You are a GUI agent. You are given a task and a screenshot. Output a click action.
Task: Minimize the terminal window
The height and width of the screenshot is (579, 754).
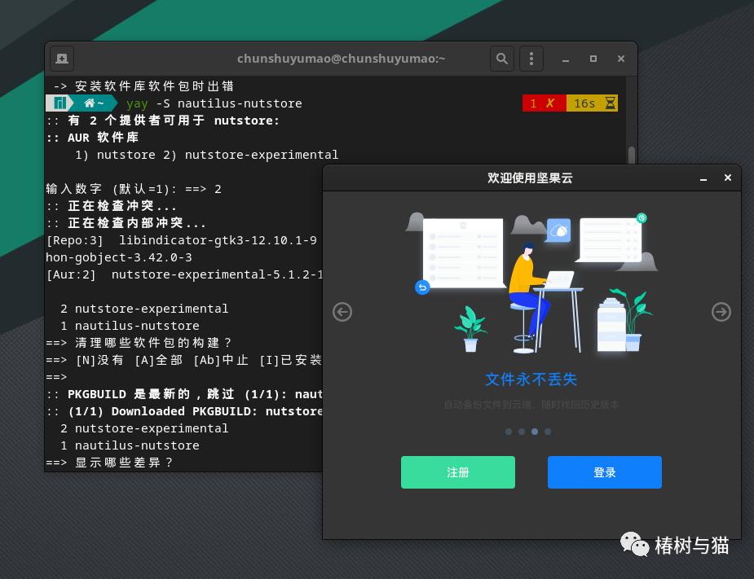[566, 59]
